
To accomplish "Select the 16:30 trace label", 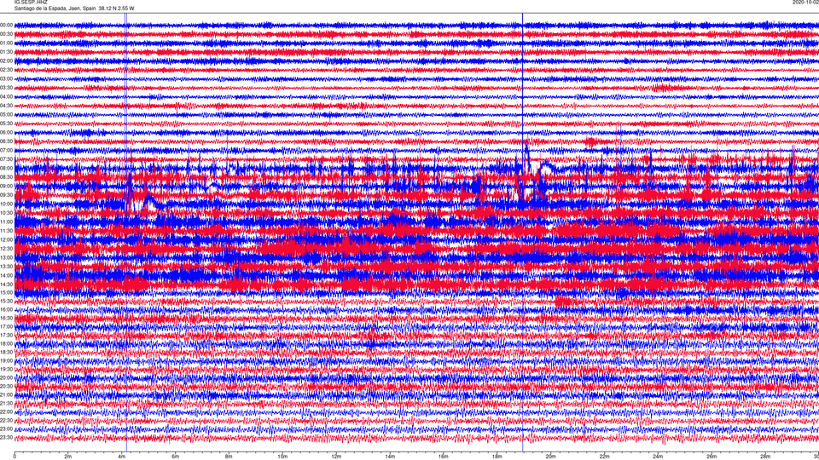I will click(x=6, y=318).
